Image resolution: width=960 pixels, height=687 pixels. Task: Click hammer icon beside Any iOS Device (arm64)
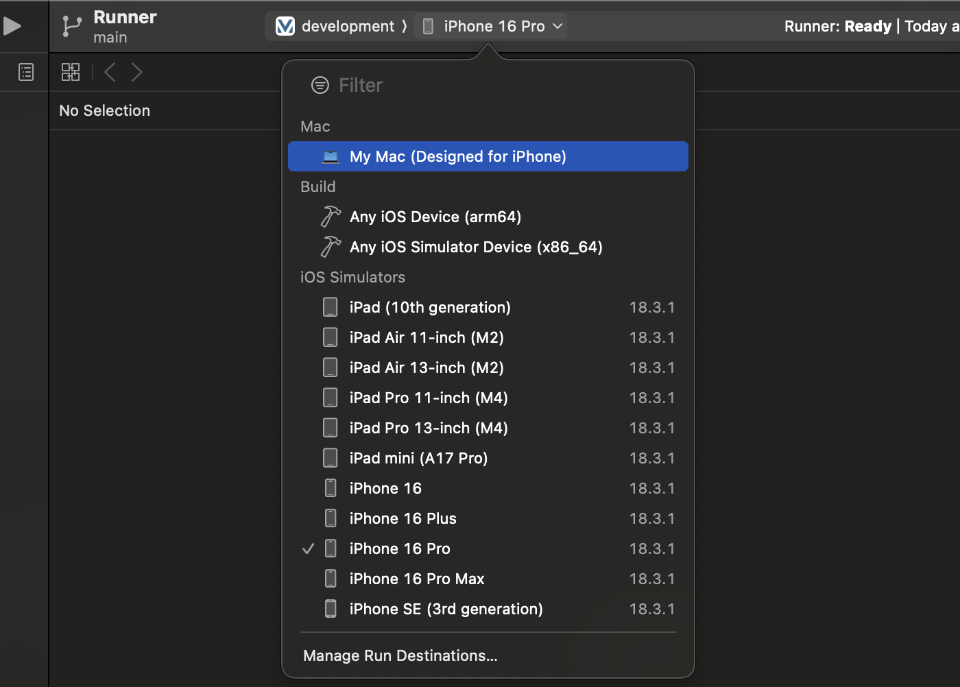(331, 217)
